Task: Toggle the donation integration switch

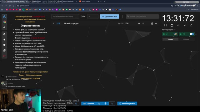Action: (x=170, y=34)
